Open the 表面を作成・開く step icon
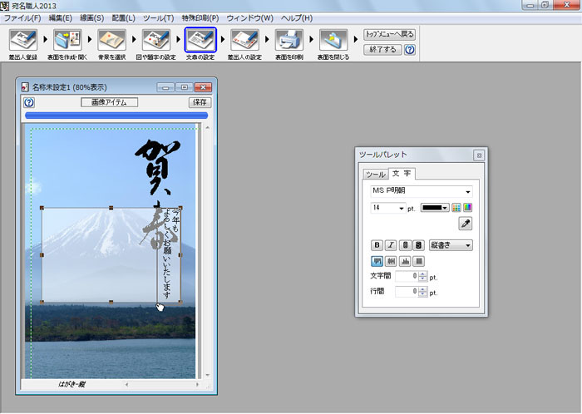 (67, 38)
